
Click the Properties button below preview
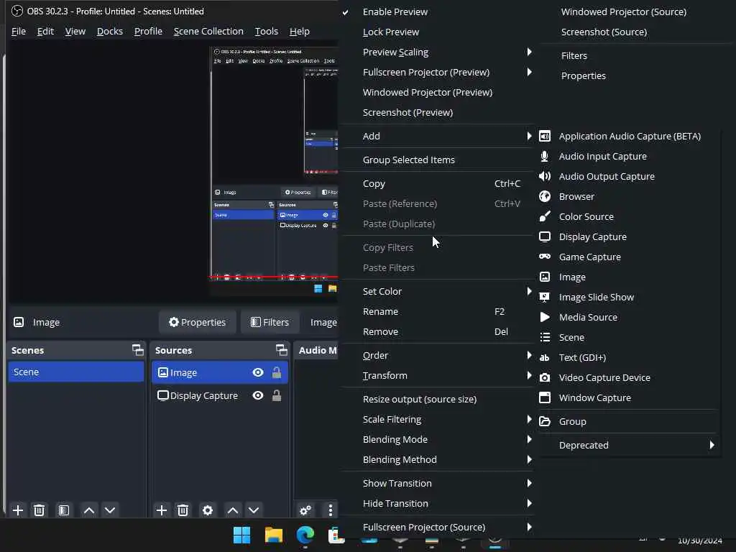pyautogui.click(x=198, y=323)
